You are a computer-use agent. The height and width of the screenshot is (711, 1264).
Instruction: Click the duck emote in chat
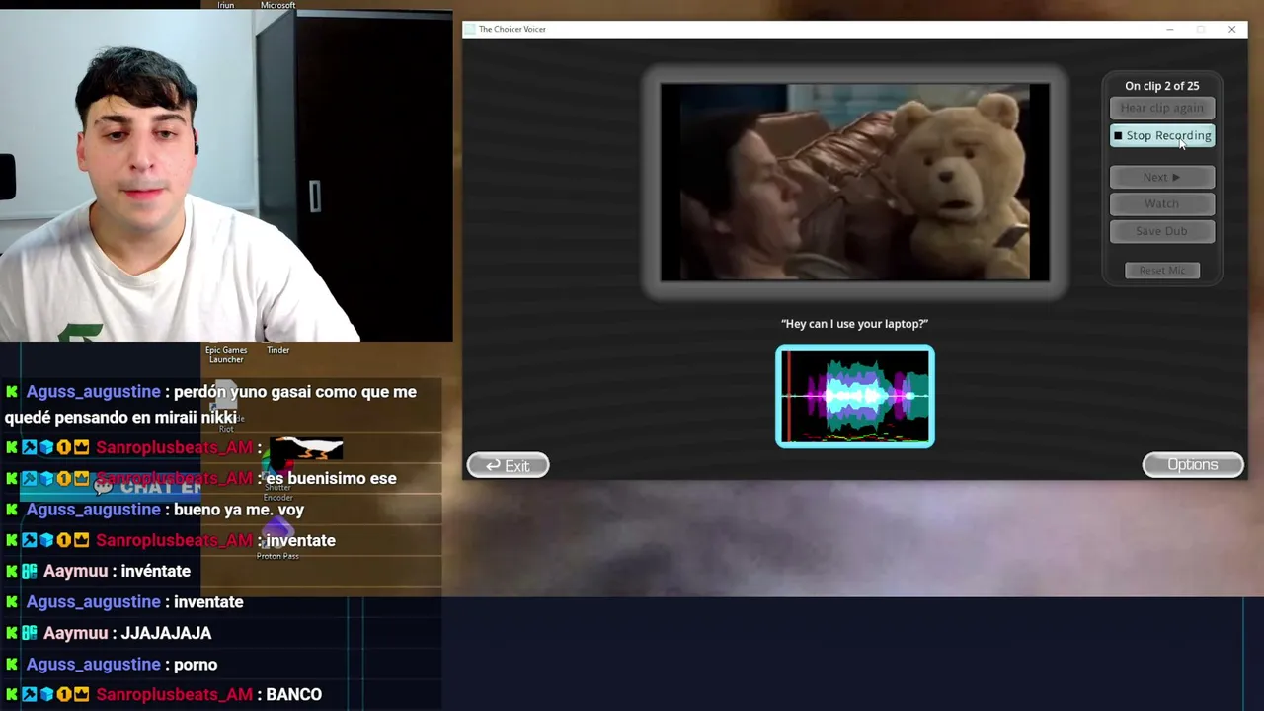point(306,448)
